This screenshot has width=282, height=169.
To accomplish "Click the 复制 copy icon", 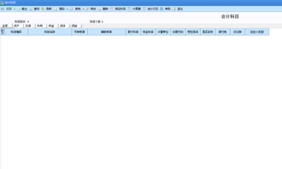I will pyautogui.click(x=71, y=9).
